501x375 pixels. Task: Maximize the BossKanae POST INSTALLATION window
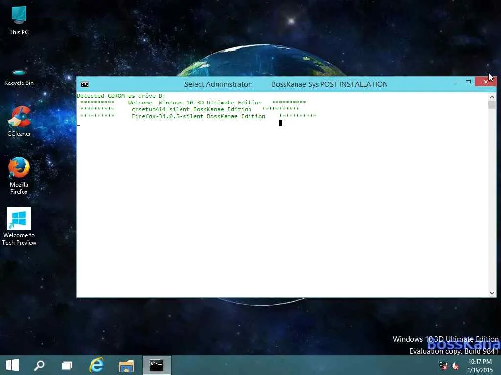click(x=468, y=82)
